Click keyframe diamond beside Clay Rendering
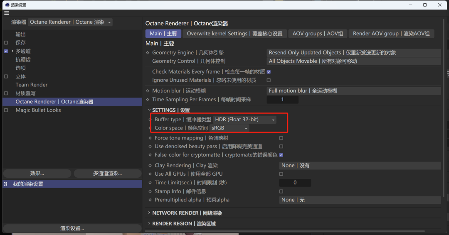 [150, 165]
